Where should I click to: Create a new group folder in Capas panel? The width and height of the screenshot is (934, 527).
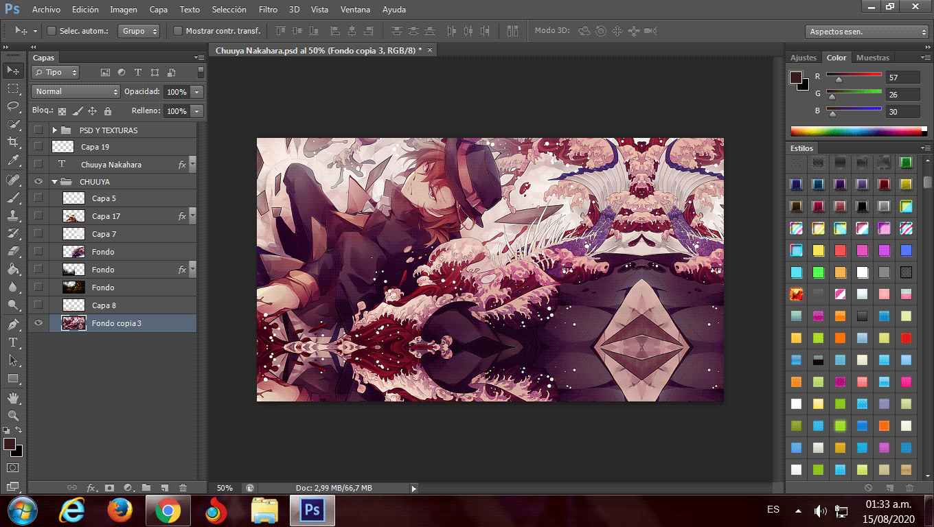[146, 488]
